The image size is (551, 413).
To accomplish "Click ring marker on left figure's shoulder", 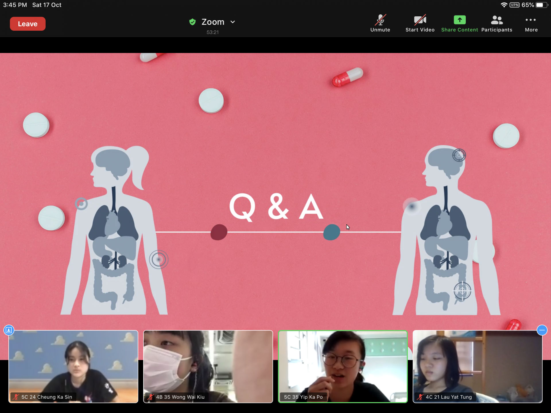I will [x=81, y=204].
